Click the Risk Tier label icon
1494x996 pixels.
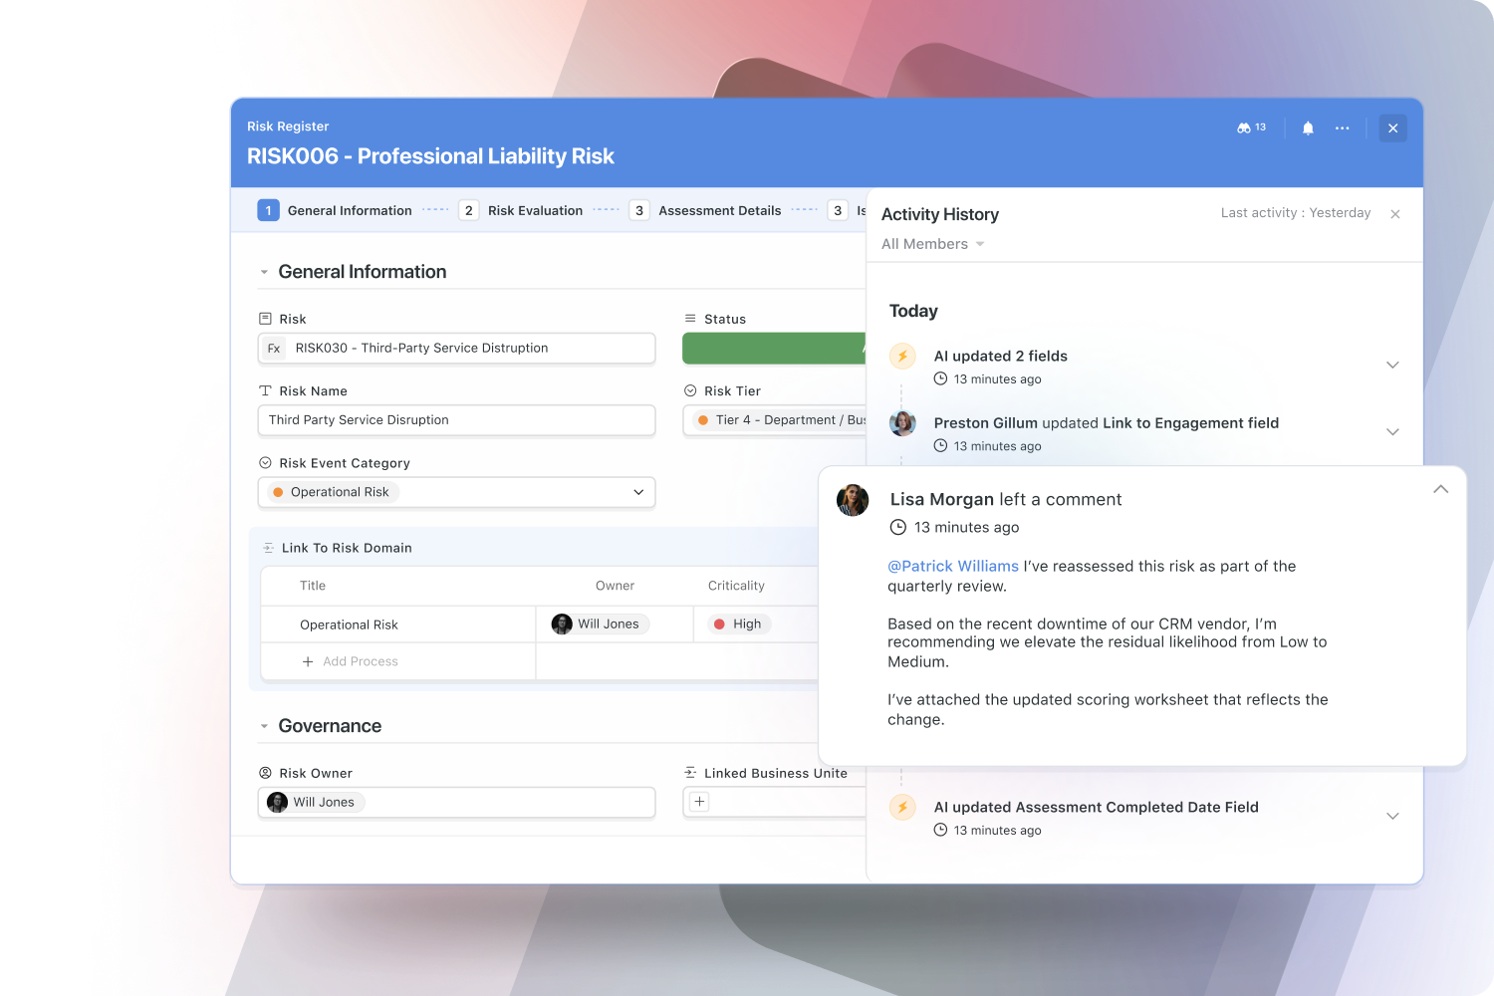pyautogui.click(x=690, y=390)
